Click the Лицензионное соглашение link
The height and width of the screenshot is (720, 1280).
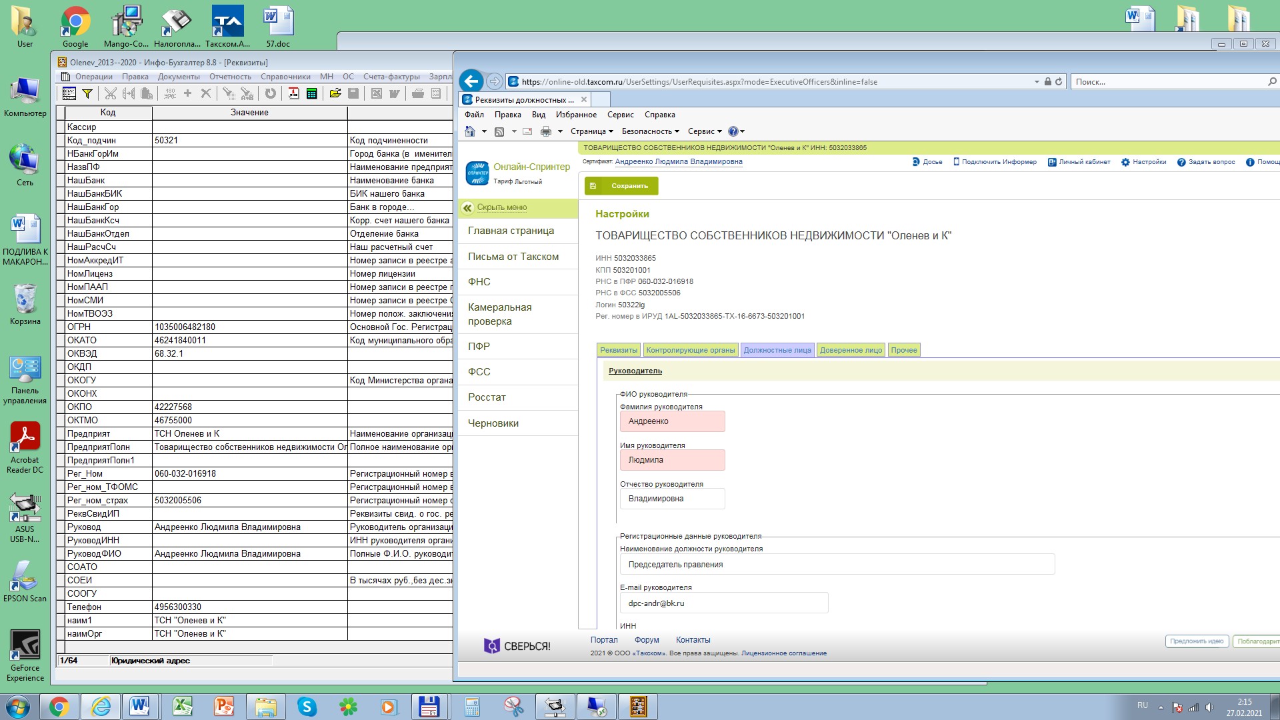784,653
